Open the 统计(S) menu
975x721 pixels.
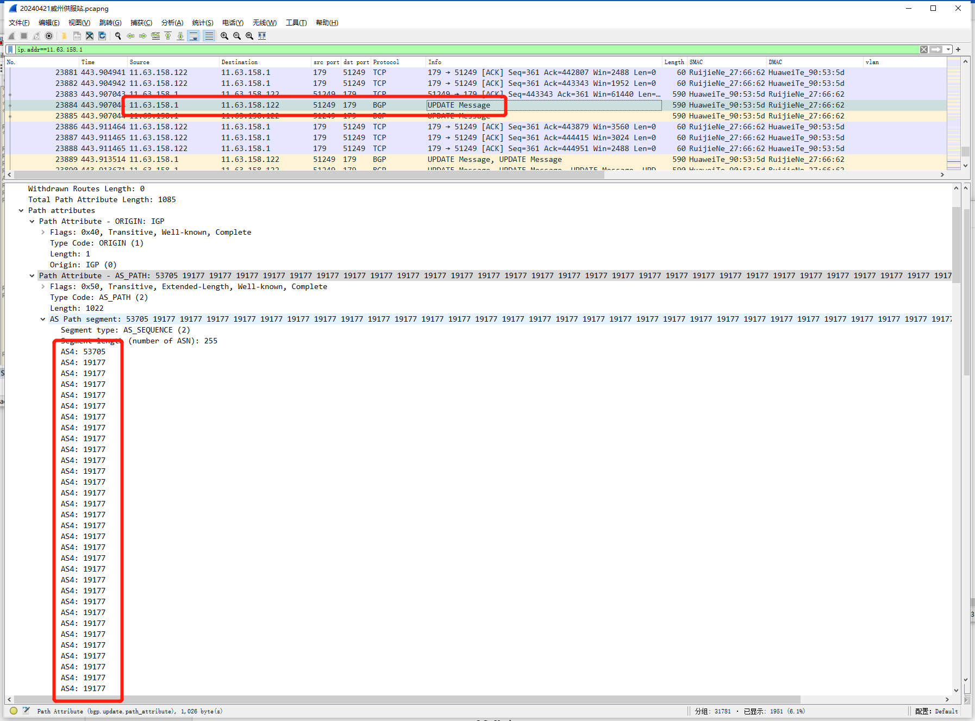click(x=202, y=23)
